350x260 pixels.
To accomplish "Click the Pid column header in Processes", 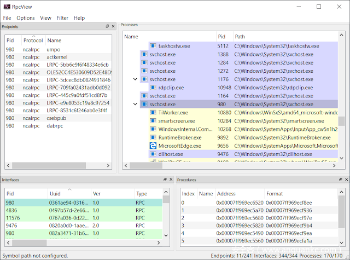I will [x=221, y=37].
